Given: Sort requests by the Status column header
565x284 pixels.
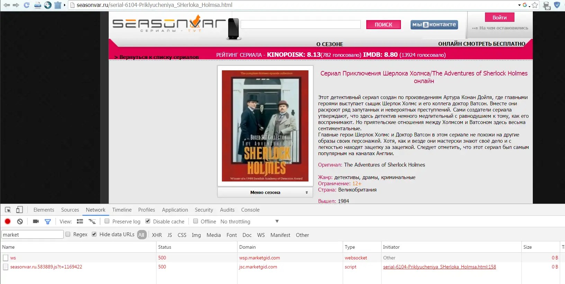Looking at the screenshot, I should 197,247.
